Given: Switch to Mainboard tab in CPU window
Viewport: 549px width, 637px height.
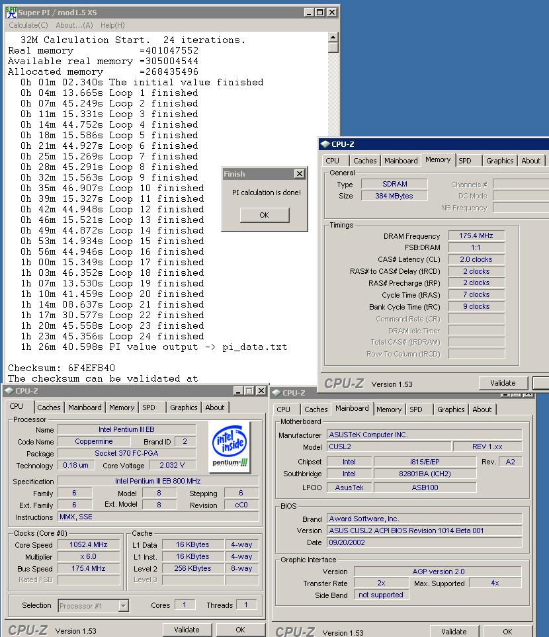Looking at the screenshot, I should (x=85, y=407).
